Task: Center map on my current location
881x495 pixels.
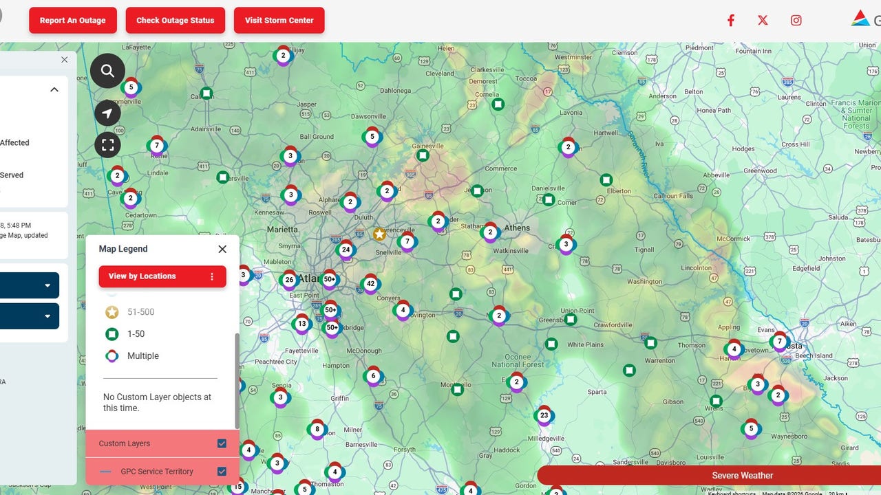Action: click(107, 113)
